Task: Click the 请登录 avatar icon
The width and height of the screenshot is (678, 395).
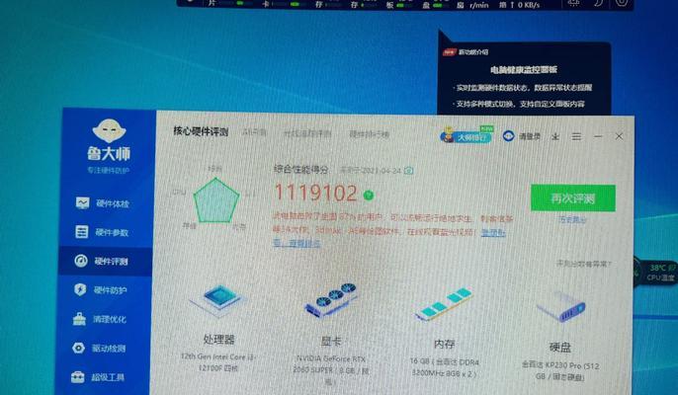Action: tap(508, 136)
